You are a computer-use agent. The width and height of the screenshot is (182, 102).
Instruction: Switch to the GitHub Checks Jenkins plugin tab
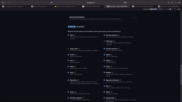(91, 7)
